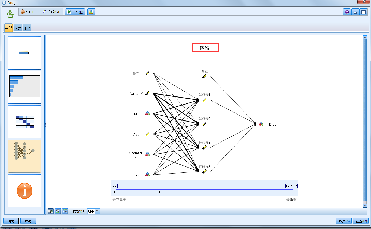The width and height of the screenshot is (371, 229).
Task: Click the add-to-project icon next to 预览
Action: pos(91,12)
